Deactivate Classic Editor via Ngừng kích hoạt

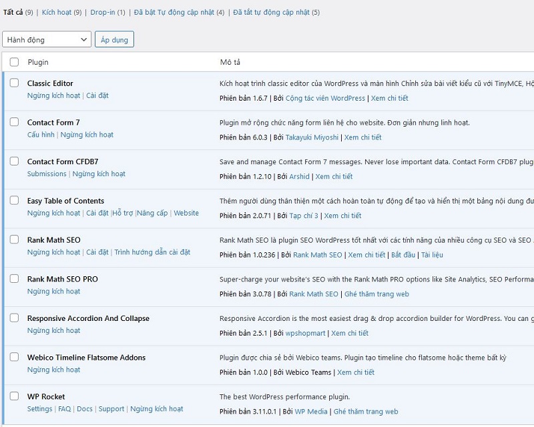coord(54,95)
